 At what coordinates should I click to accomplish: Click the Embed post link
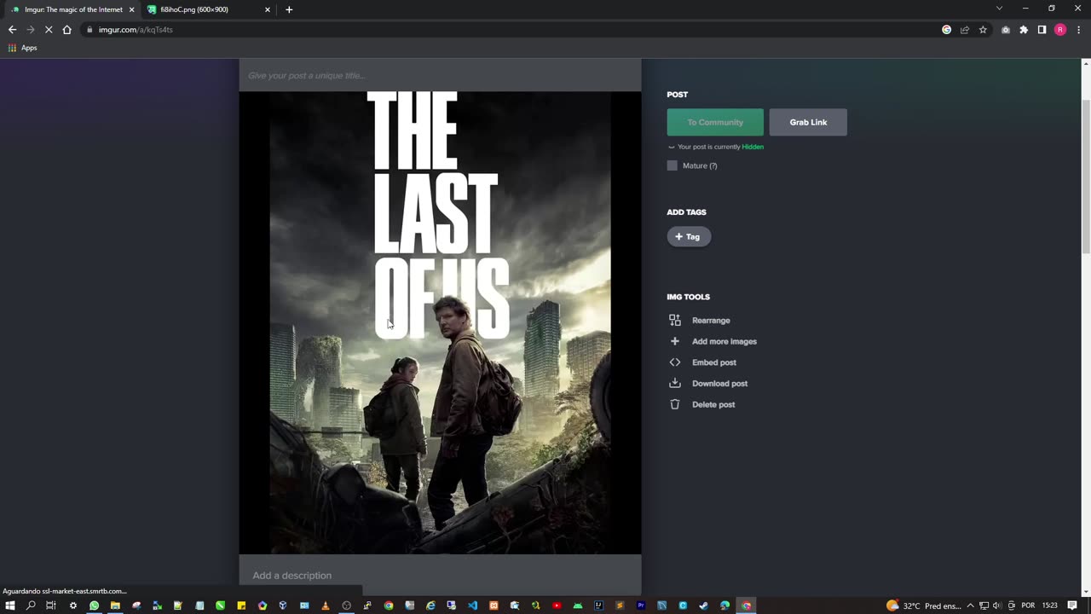click(714, 362)
